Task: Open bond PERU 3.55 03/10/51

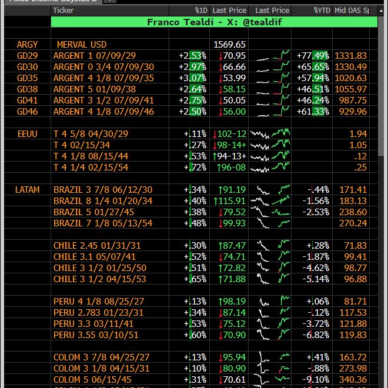Action: click(95, 335)
